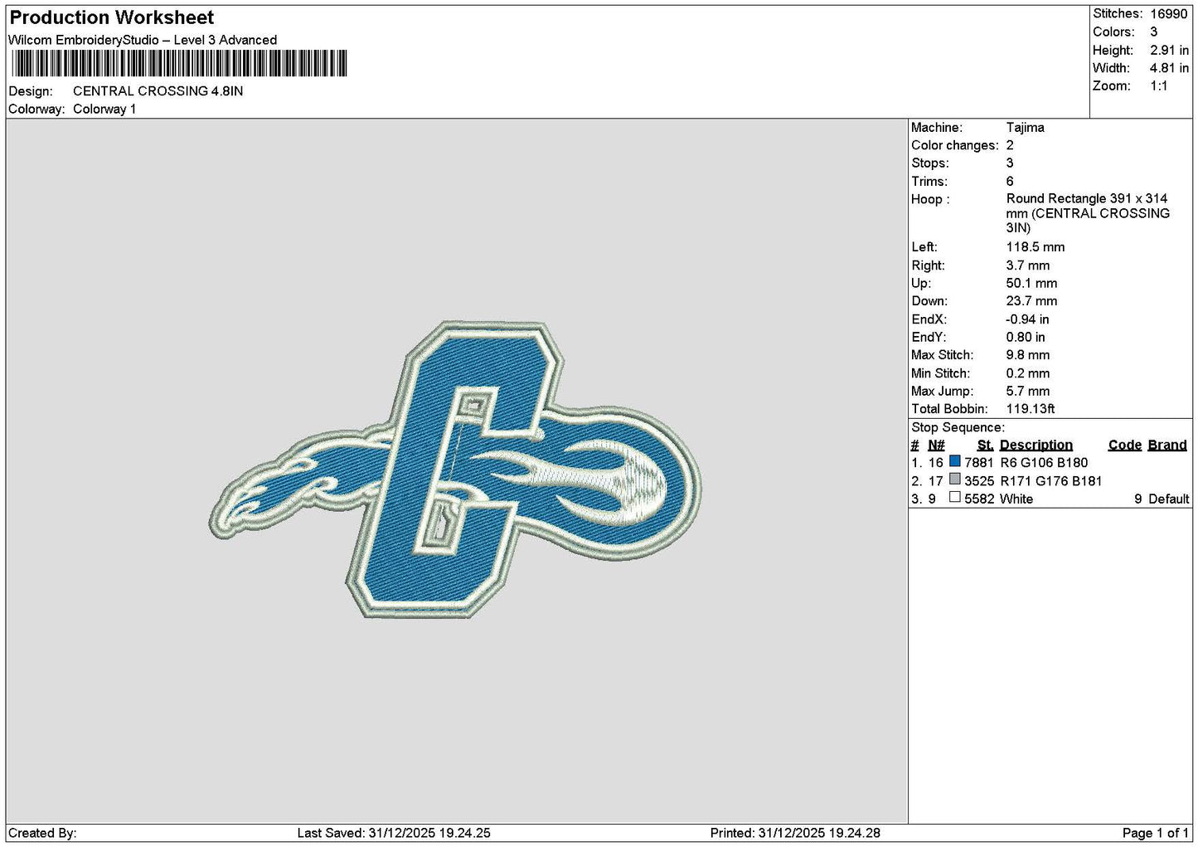This screenshot has width=1198, height=847.
Task: Click the 'Created By:' footer label
Action: [x=42, y=833]
